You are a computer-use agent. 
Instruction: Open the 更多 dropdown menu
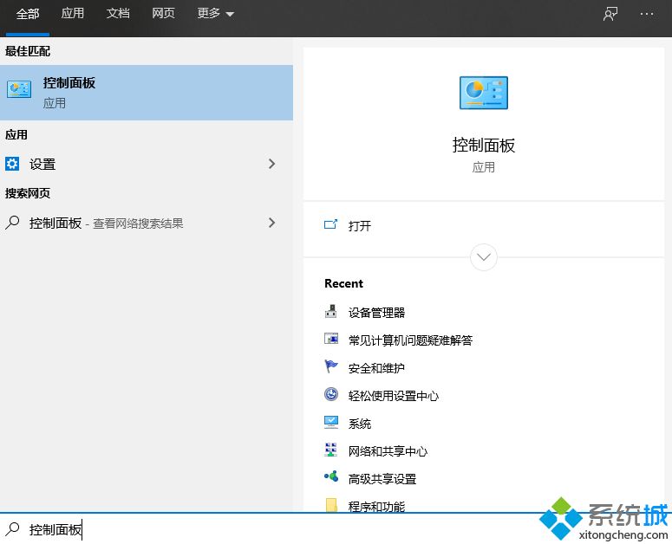[x=216, y=13]
